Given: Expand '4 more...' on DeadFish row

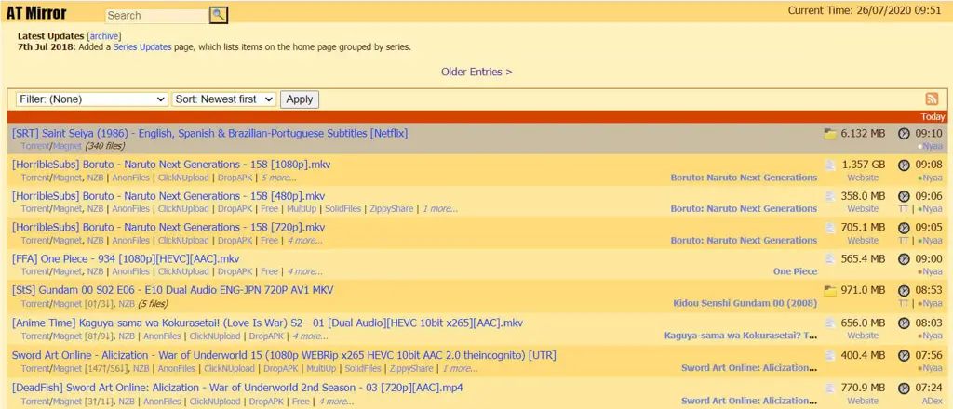Looking at the screenshot, I should coord(336,402).
